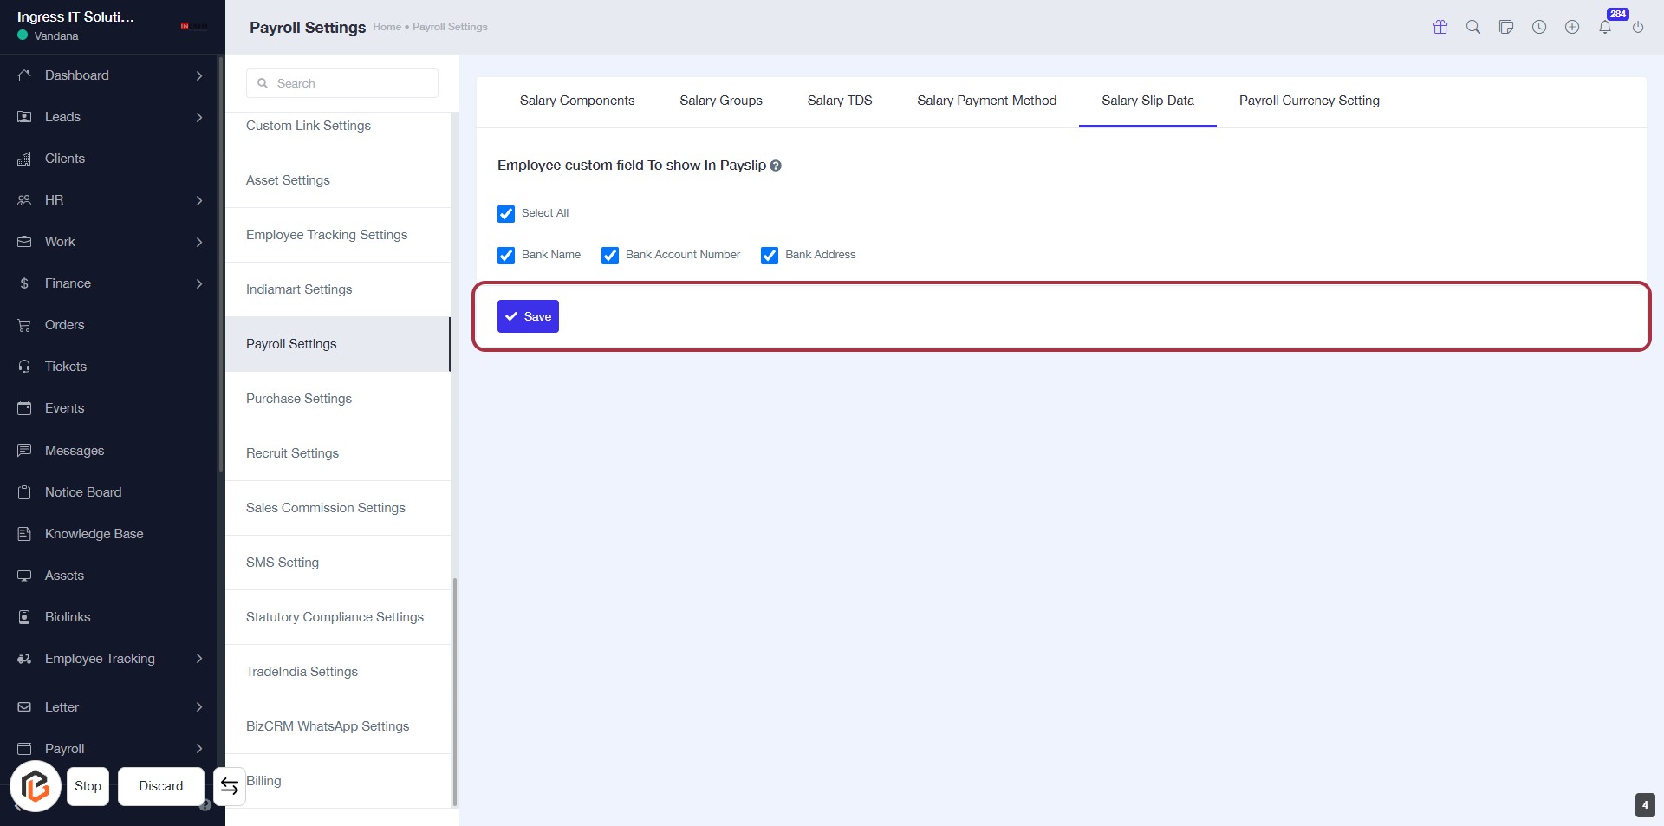1664x826 pixels.
Task: Expand the Employee Tracking menu chevron
Action: [199, 659]
